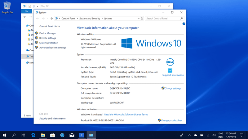Click the Energy Star icon

coord(170,70)
